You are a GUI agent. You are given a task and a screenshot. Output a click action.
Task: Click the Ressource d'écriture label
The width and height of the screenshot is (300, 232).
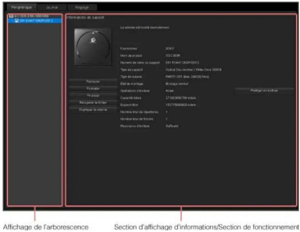click(x=135, y=126)
